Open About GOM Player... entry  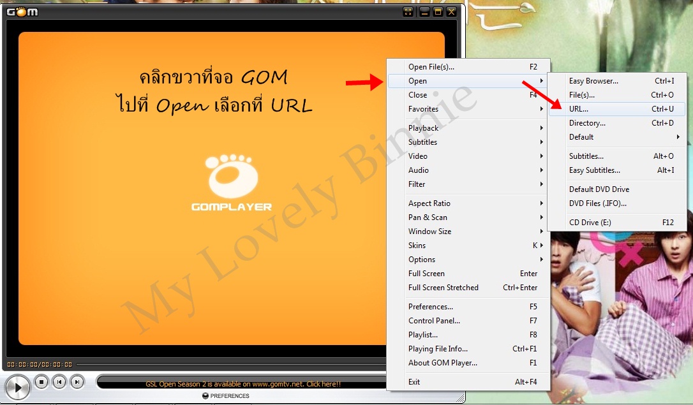click(x=468, y=363)
